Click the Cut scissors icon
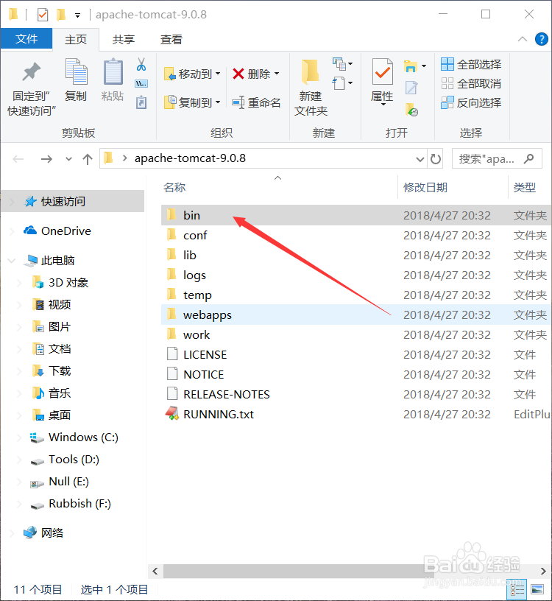The height and width of the screenshot is (601, 552). point(141,64)
